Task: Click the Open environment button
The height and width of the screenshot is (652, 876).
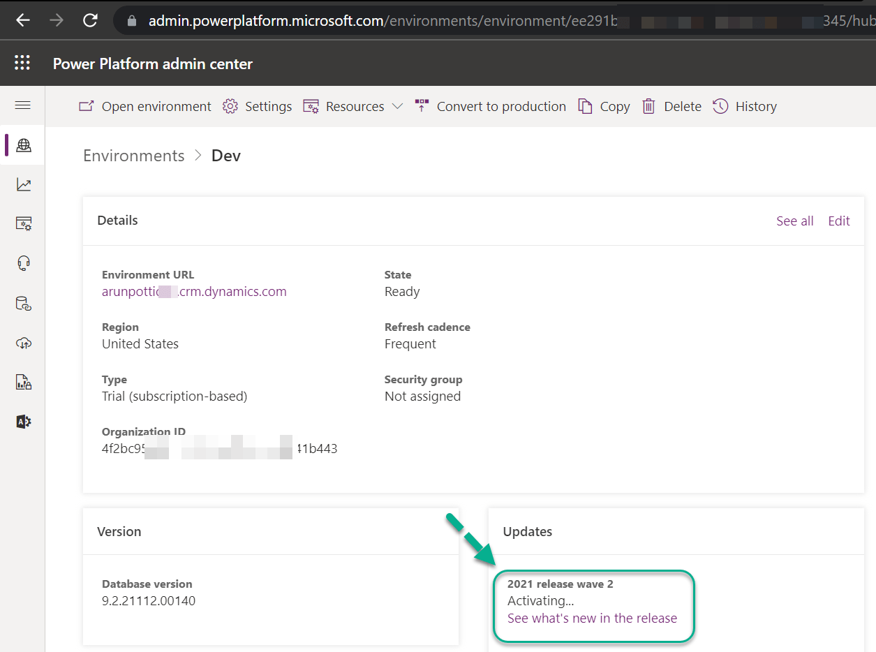Action: [144, 106]
